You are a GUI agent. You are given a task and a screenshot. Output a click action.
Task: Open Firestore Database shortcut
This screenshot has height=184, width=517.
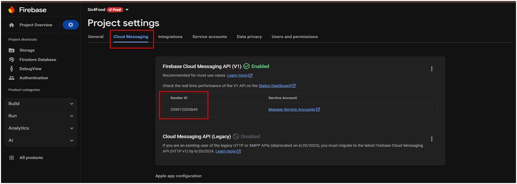click(32, 60)
